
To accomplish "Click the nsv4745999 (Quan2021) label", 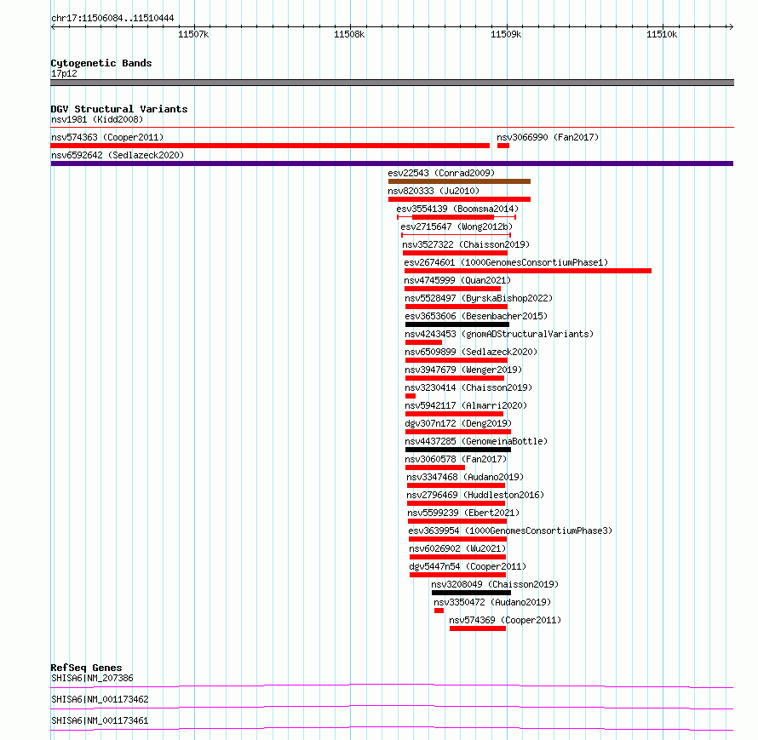I will pyautogui.click(x=457, y=280).
